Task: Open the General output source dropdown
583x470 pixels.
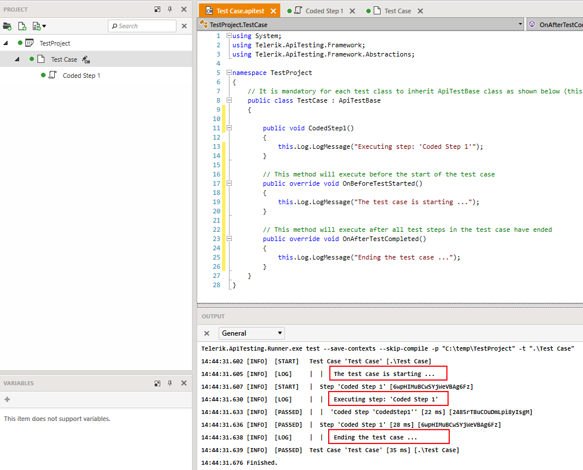Action: (252, 333)
